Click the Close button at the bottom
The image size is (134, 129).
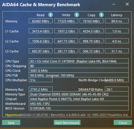coord(123,123)
